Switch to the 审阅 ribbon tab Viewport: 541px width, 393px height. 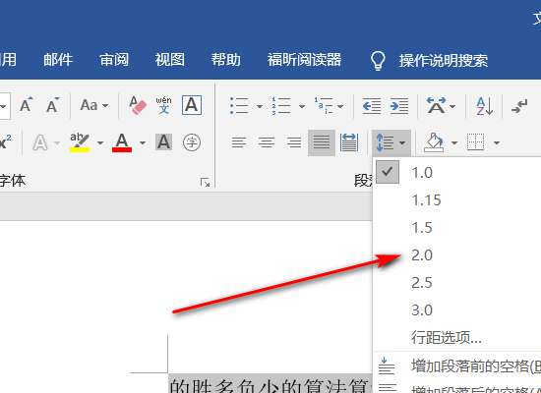tap(114, 60)
